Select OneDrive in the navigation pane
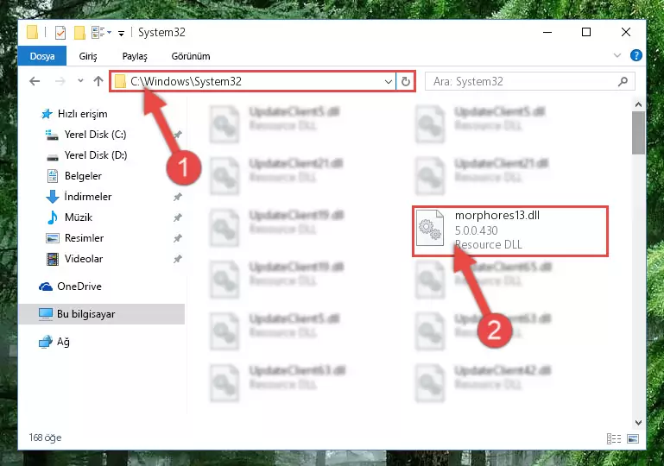Image resolution: width=664 pixels, height=466 pixels. click(79, 287)
